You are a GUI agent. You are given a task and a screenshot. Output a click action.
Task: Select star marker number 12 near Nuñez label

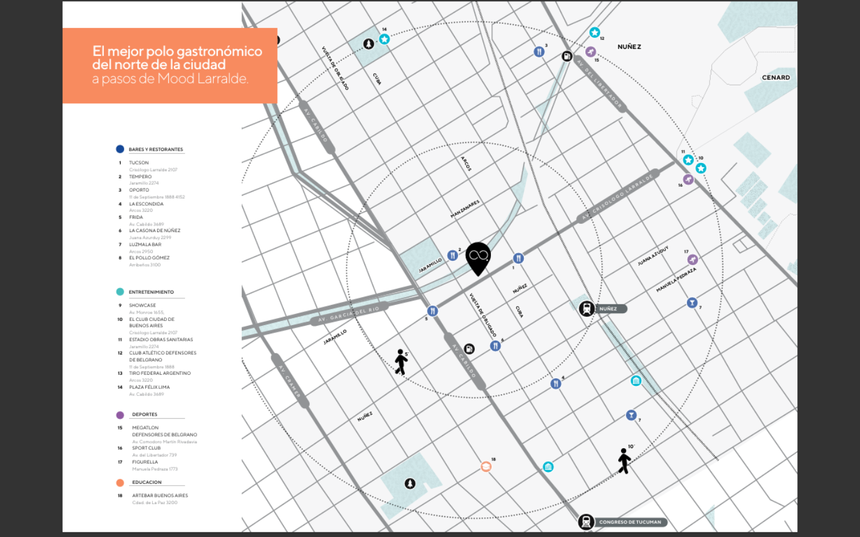click(x=594, y=32)
